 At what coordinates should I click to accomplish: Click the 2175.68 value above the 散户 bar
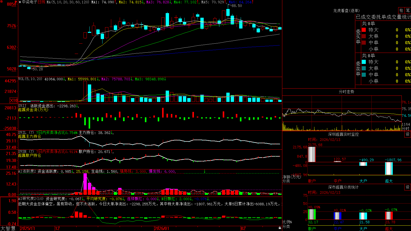pyautogui.click(x=315, y=145)
